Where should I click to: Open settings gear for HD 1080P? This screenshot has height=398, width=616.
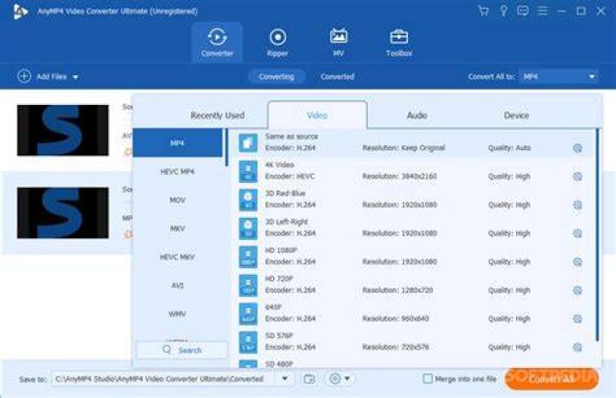pyautogui.click(x=577, y=262)
